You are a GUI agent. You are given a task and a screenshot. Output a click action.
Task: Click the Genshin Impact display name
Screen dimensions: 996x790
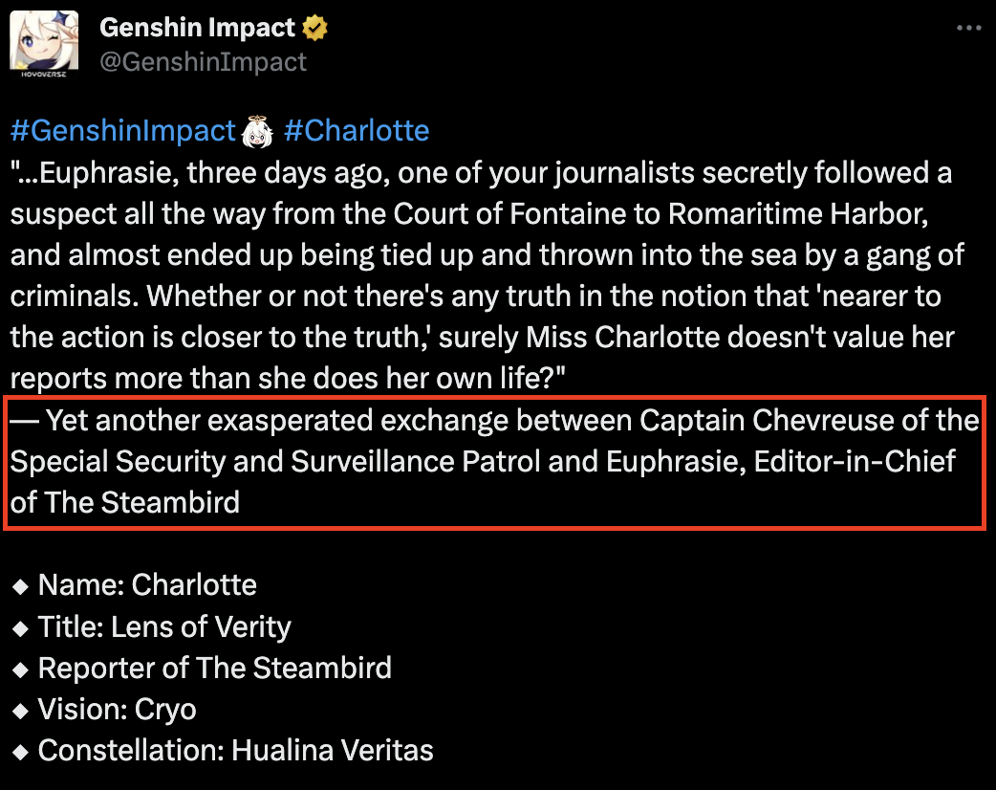pyautogui.click(x=196, y=27)
